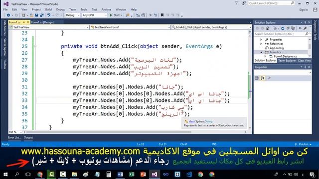Open the Start button dropdown arrow
319x179 pixels.
pyautogui.click(x=122, y=15)
